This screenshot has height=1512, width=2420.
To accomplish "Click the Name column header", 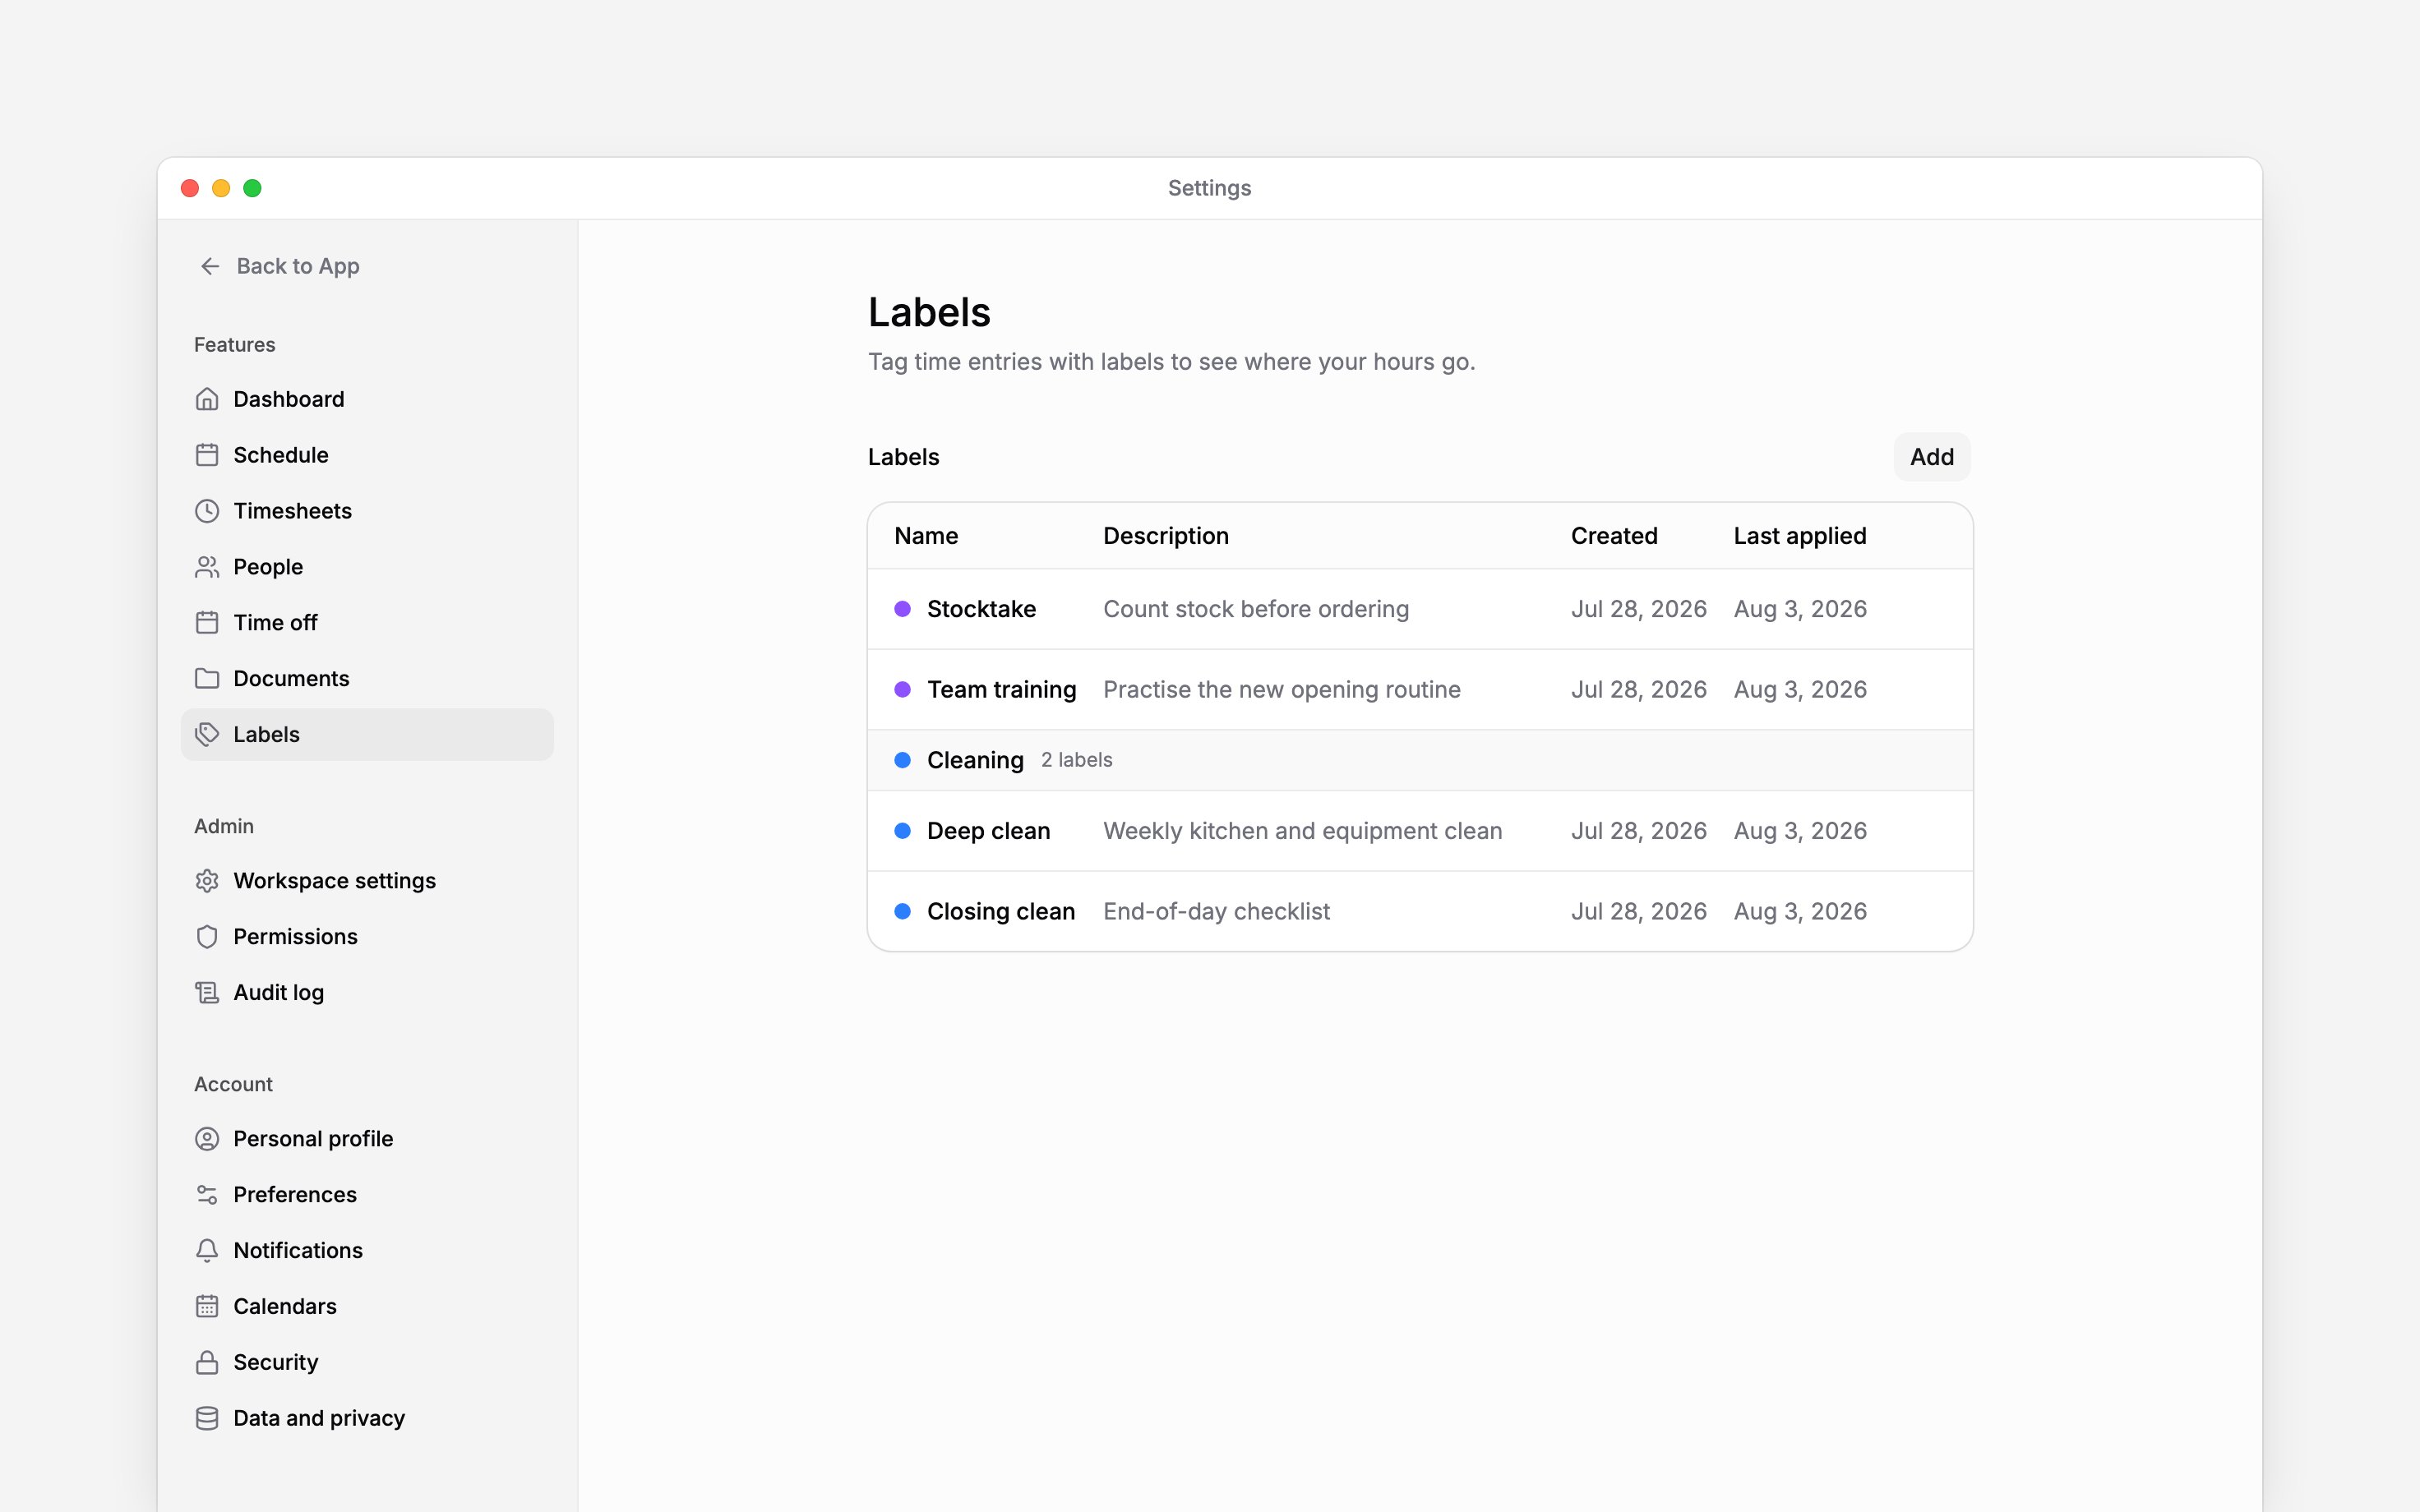I will tap(926, 536).
